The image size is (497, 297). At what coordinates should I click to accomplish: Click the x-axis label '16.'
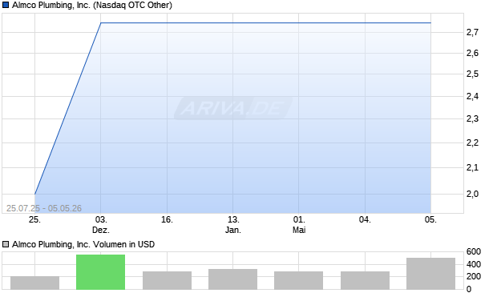[x=167, y=219]
